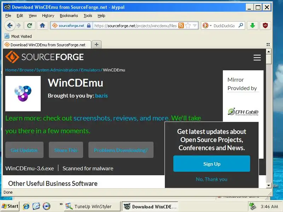Click the Download WinCDE... taskbar button
Viewport: 283px width, 212px height.
coord(150,206)
